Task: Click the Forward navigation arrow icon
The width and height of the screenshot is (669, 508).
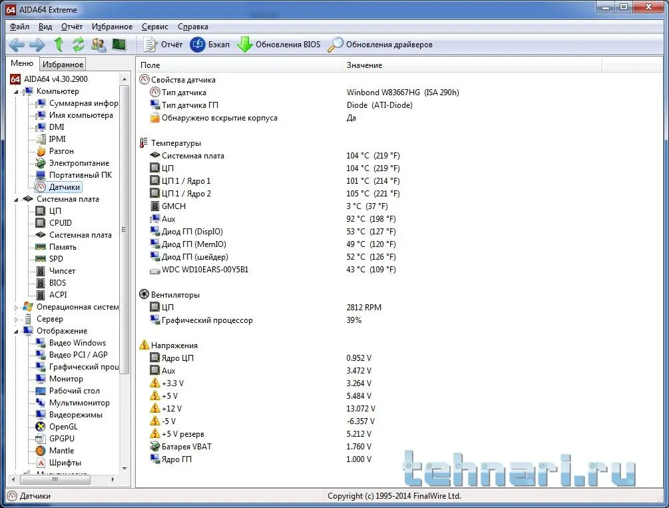Action: (37, 45)
